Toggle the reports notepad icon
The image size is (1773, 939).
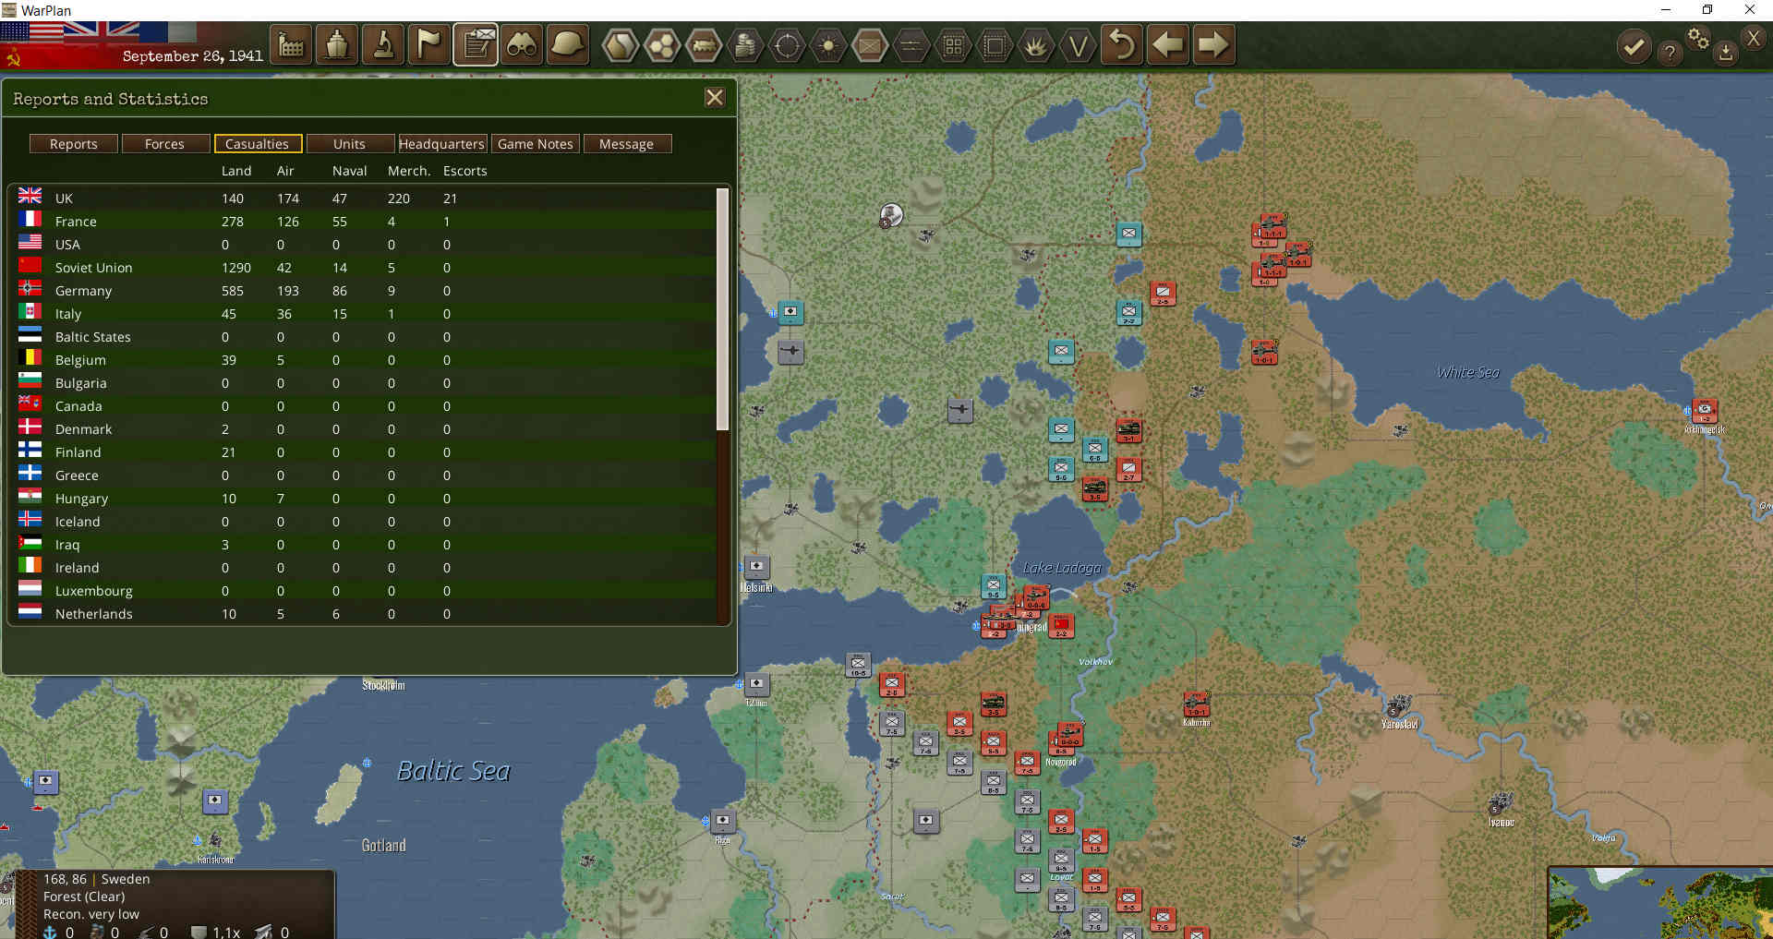[476, 44]
